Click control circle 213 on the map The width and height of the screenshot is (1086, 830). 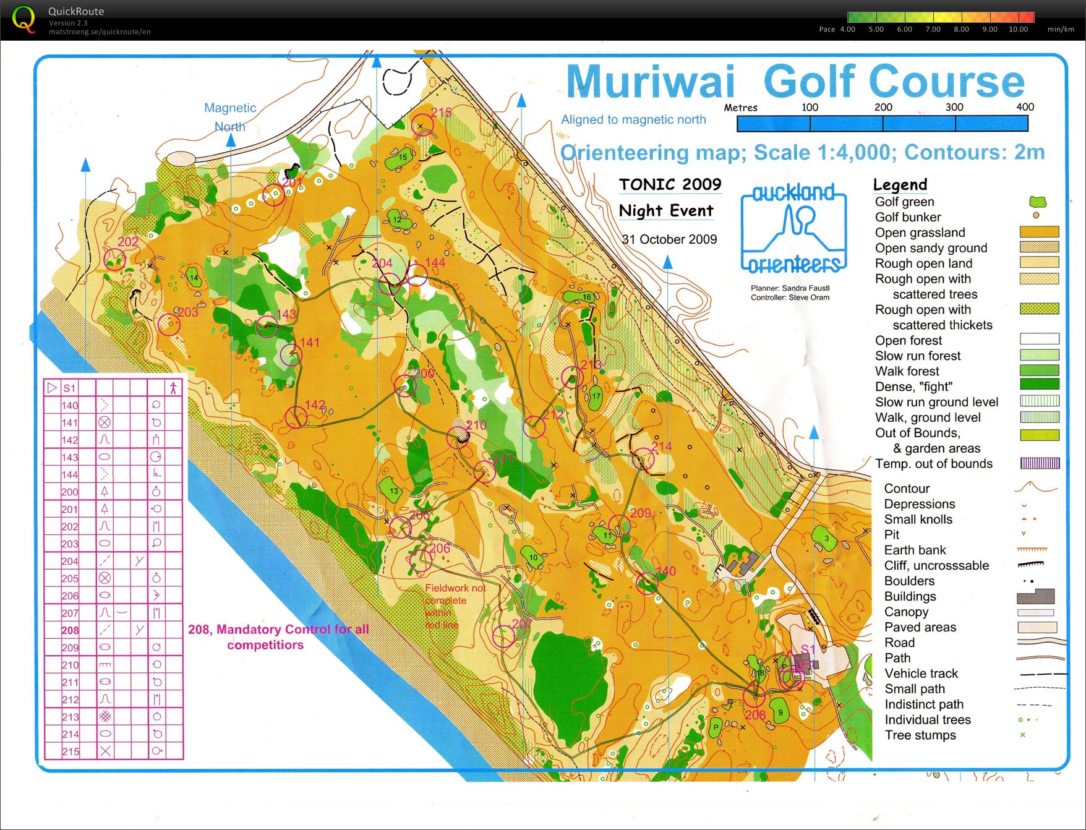pos(572,377)
